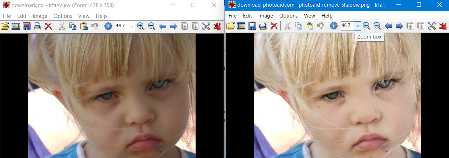Zoom out magnifier in left window

(151, 26)
